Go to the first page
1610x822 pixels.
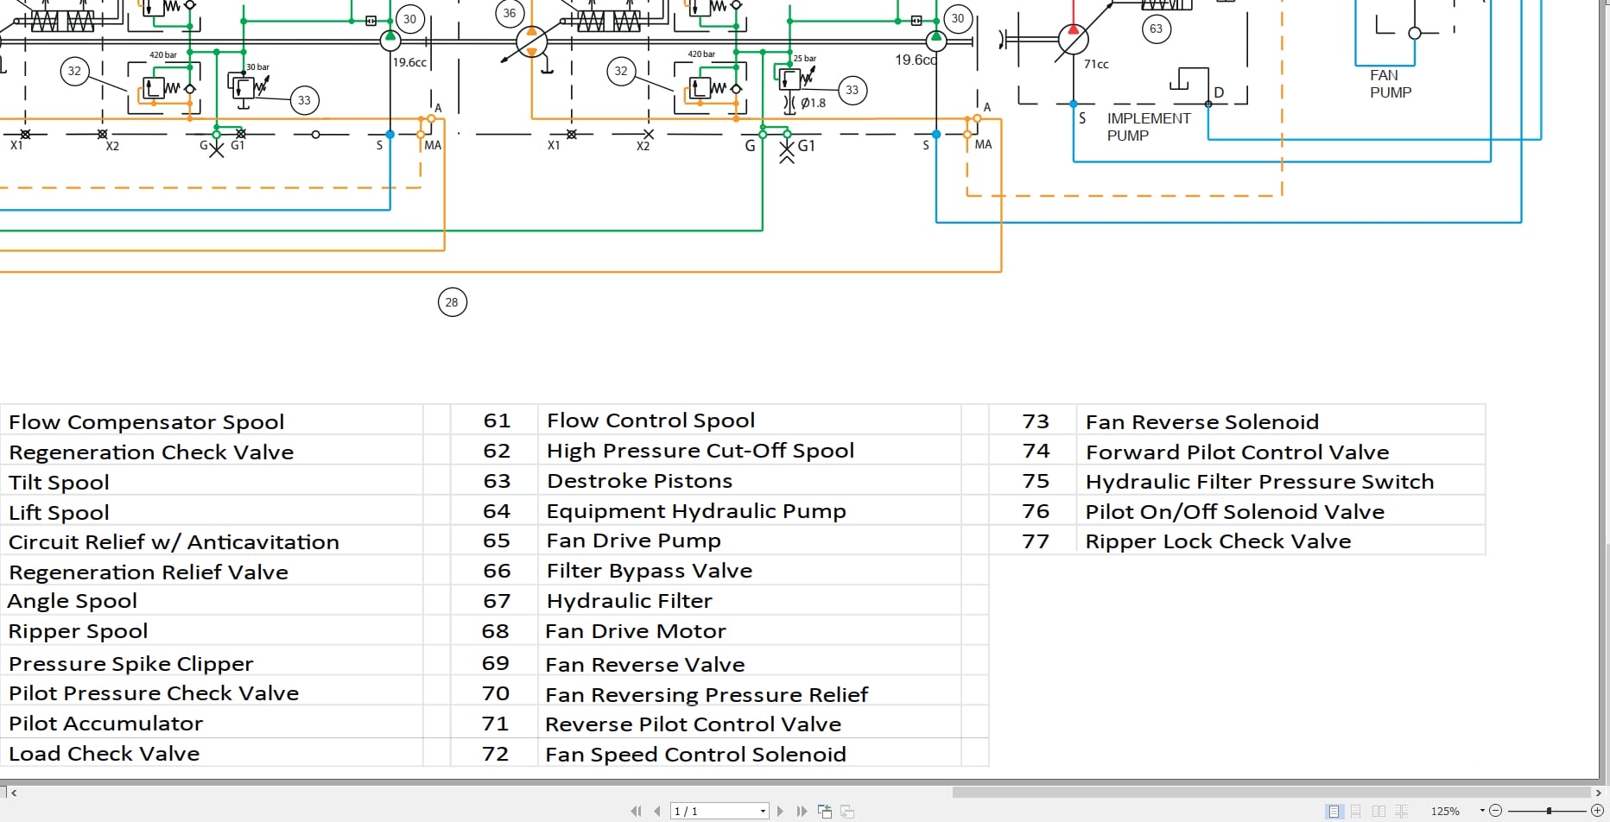point(637,812)
